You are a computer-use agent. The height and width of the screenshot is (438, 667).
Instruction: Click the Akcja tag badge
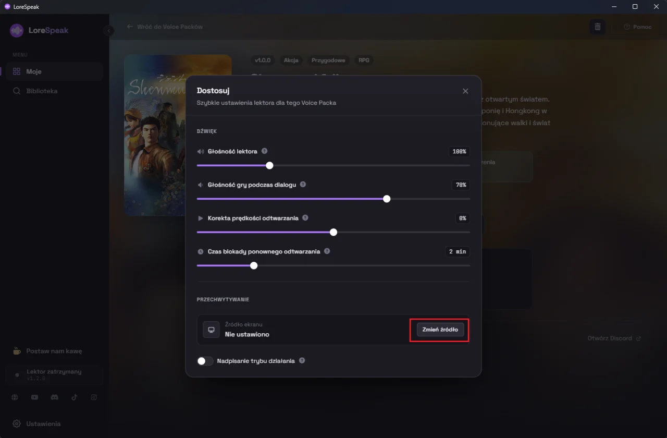click(291, 60)
